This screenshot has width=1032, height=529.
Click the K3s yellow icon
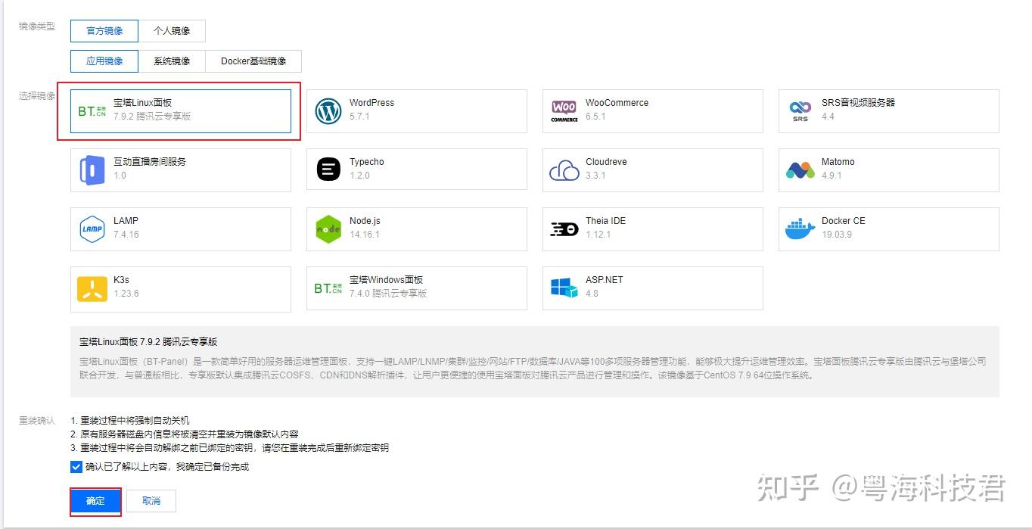click(x=92, y=288)
